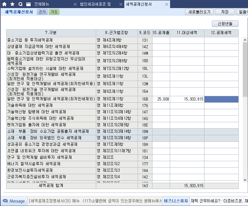Screen dimensions: 248x206
Task: Select row 근로자복지증진설비투자 세액공제
Action: [122, 177]
